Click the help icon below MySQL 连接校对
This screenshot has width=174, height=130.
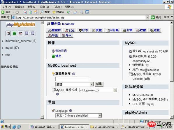click(57, 94)
